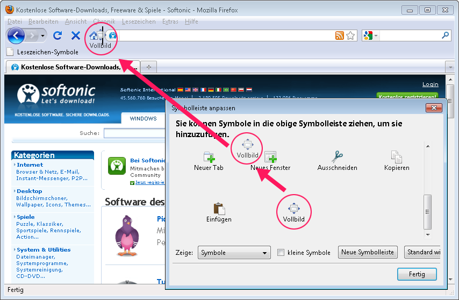Open the Zeige Symbole dropdown

point(234,252)
